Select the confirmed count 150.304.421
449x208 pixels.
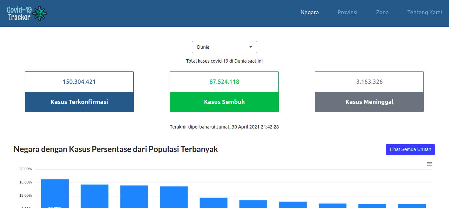pyautogui.click(x=79, y=82)
